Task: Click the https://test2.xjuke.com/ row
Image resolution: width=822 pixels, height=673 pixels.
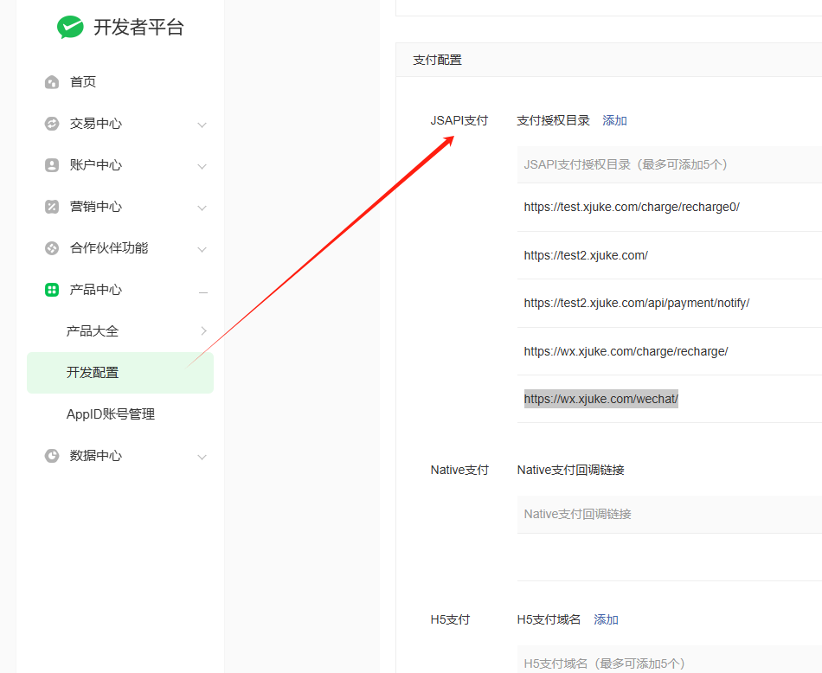Action: click(670, 255)
